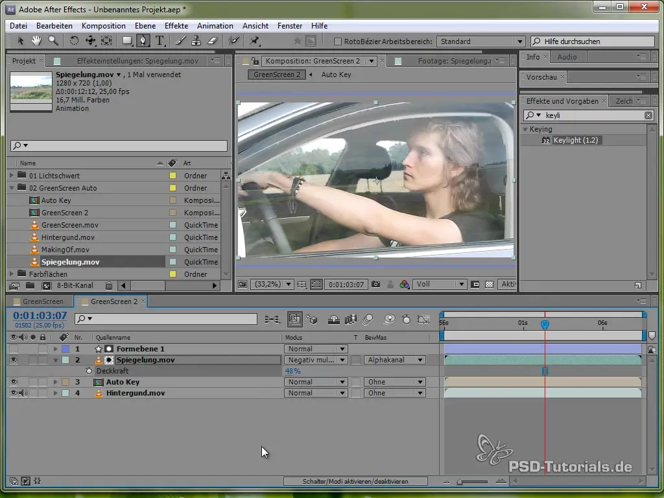Toggle preserve transparency for Spiegelung.mov
664x498 pixels.
click(x=356, y=360)
